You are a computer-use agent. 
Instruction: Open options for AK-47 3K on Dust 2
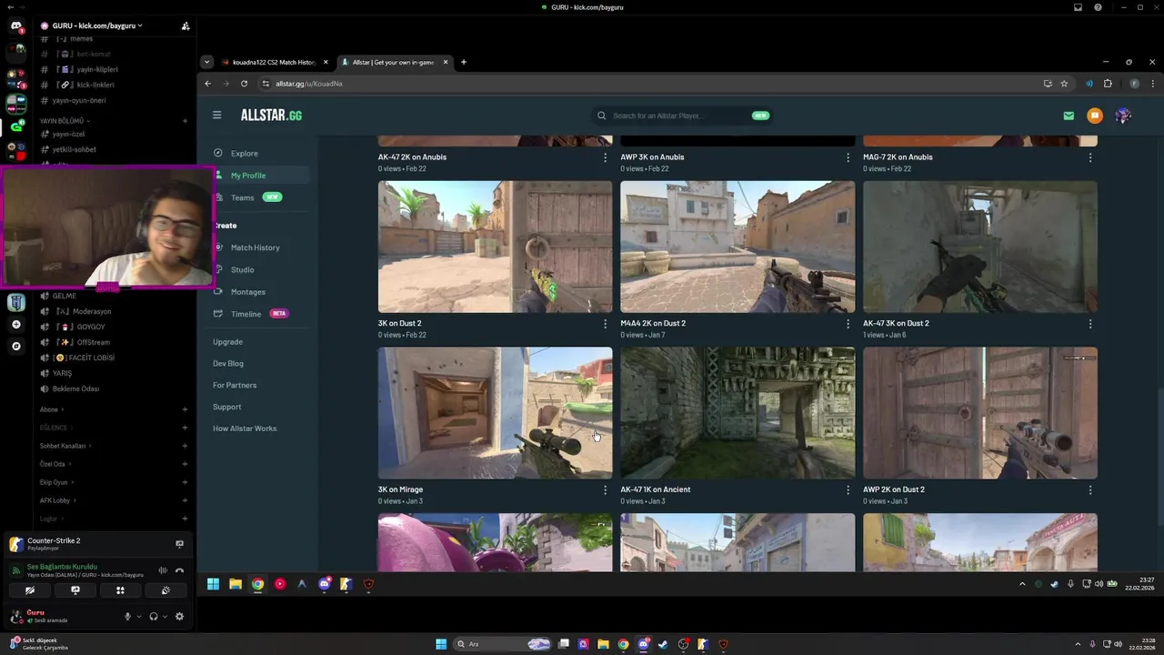pos(1090,324)
